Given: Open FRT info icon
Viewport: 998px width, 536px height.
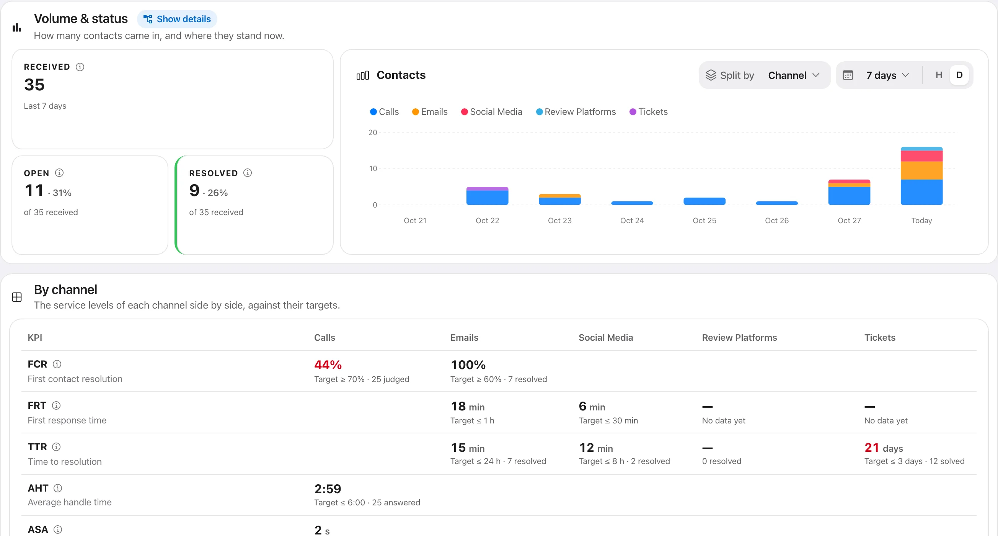Looking at the screenshot, I should tap(56, 405).
